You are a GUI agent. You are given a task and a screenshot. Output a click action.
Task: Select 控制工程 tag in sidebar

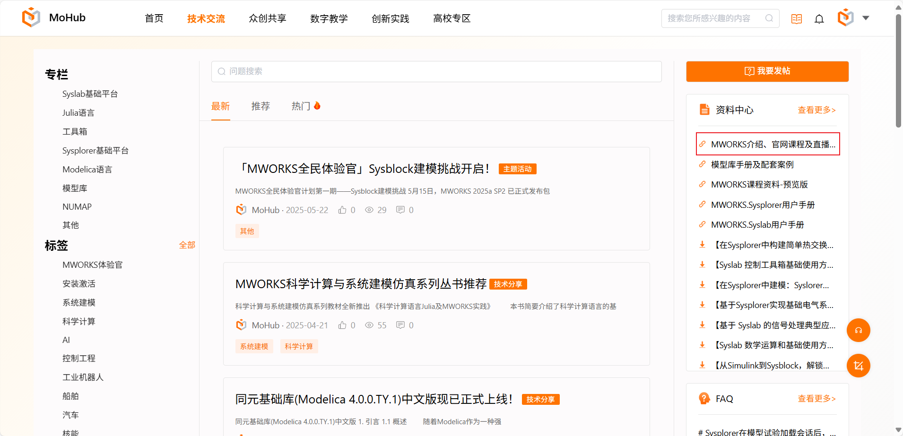point(79,359)
